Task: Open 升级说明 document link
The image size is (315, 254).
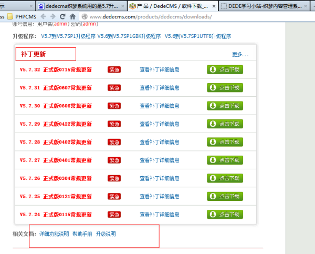Action: 106,234
